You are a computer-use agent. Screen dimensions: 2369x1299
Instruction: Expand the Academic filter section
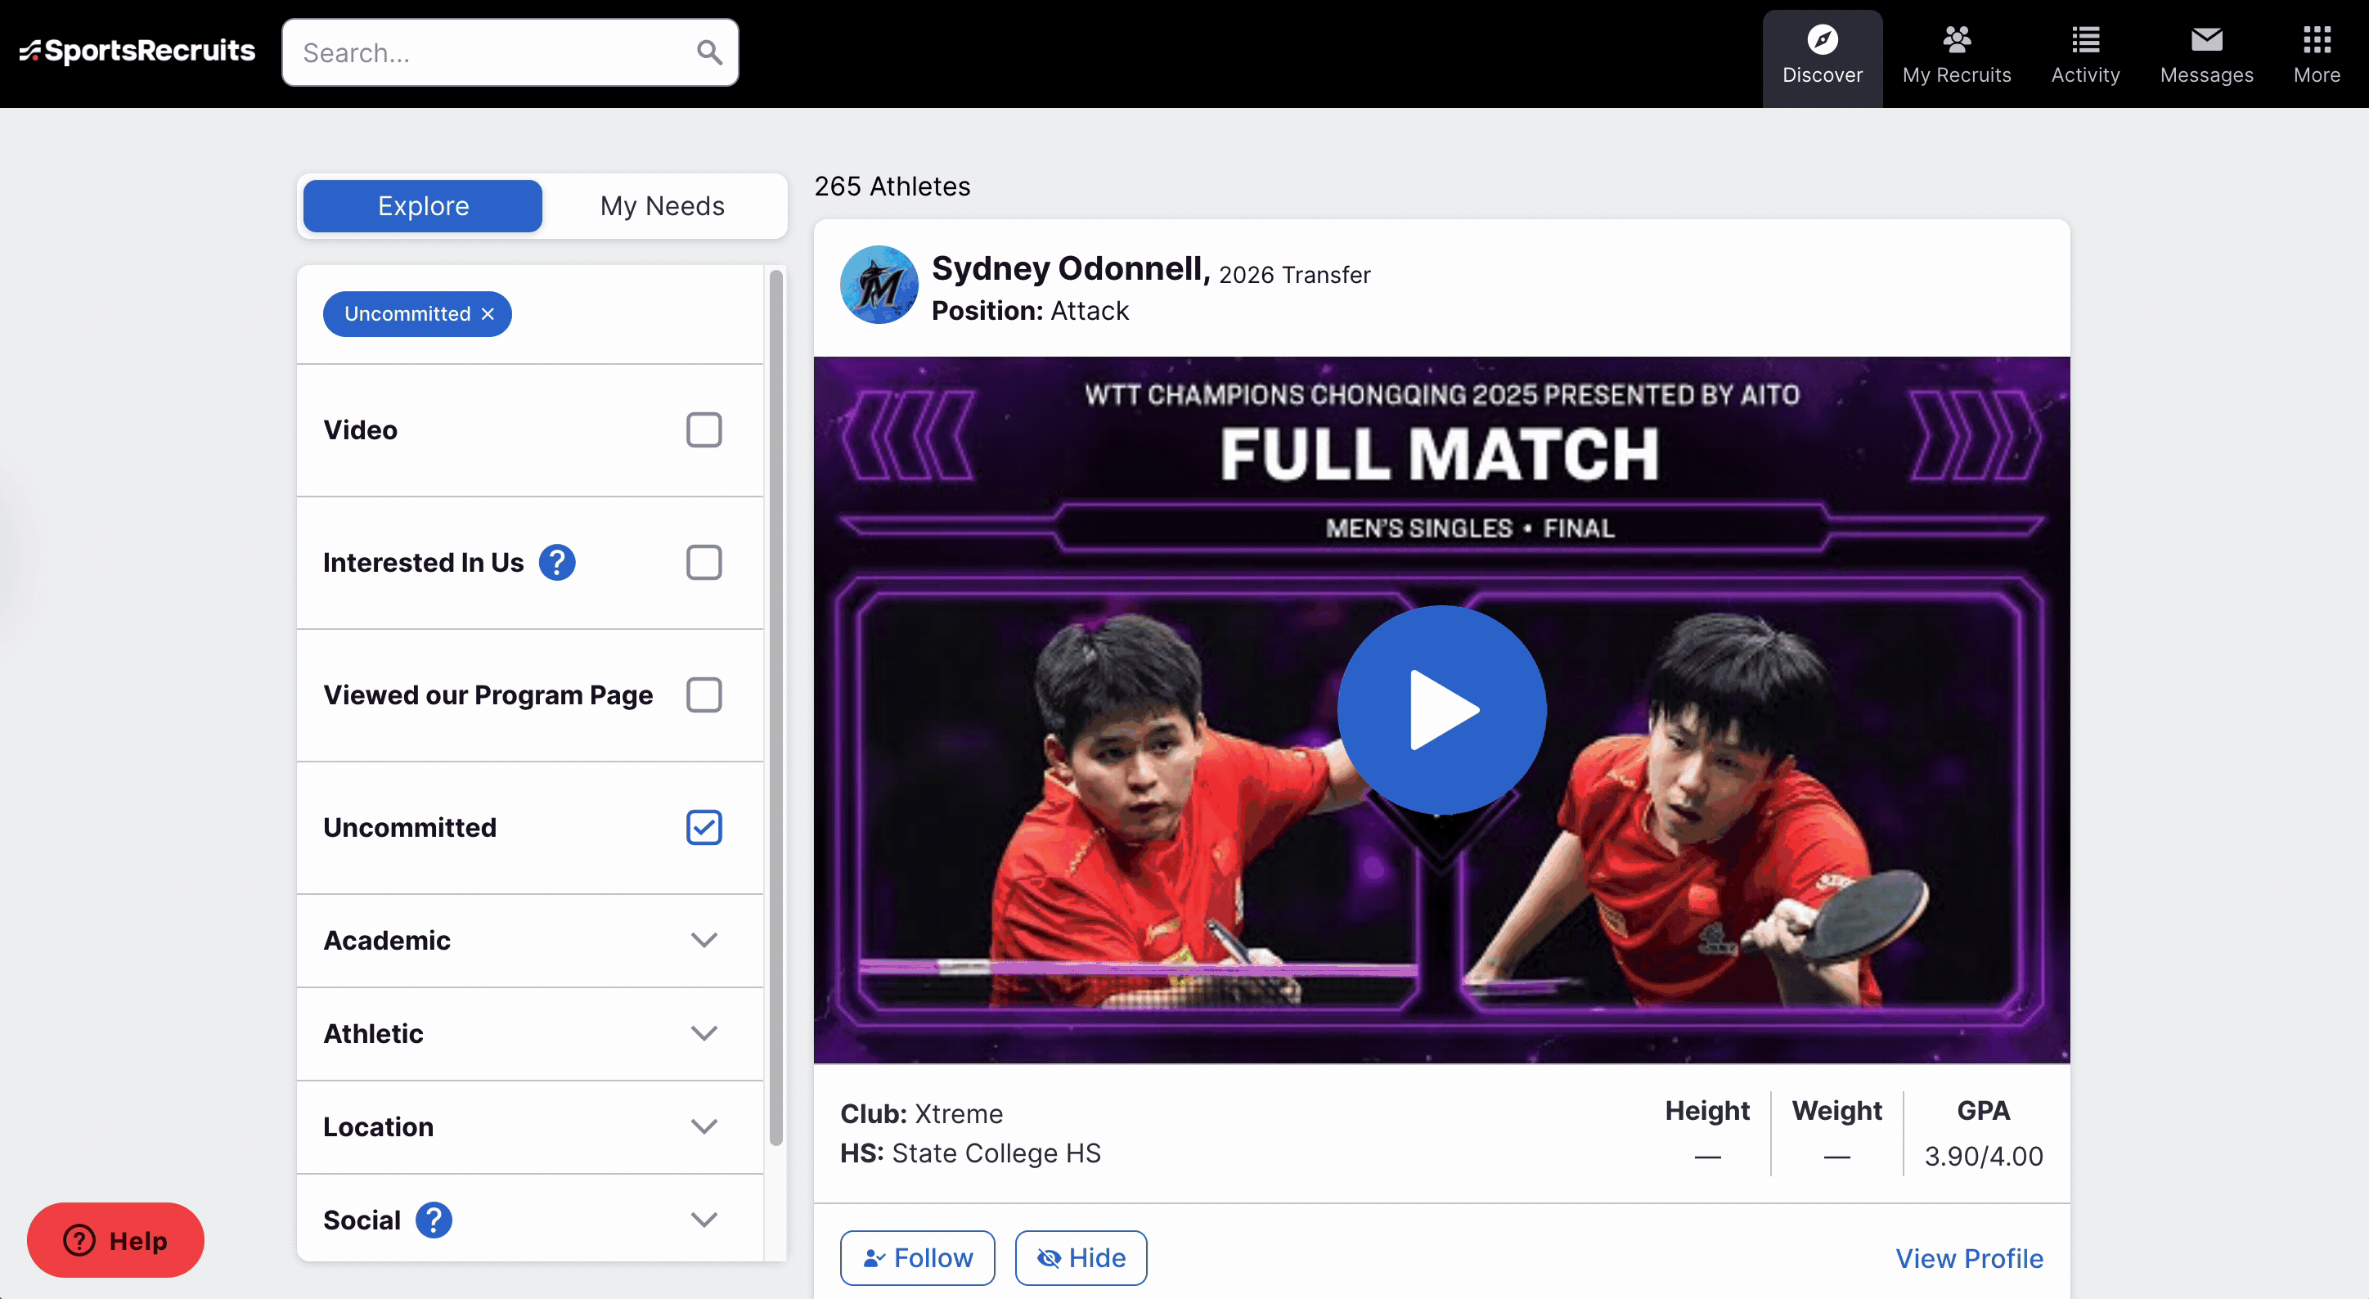(704, 941)
